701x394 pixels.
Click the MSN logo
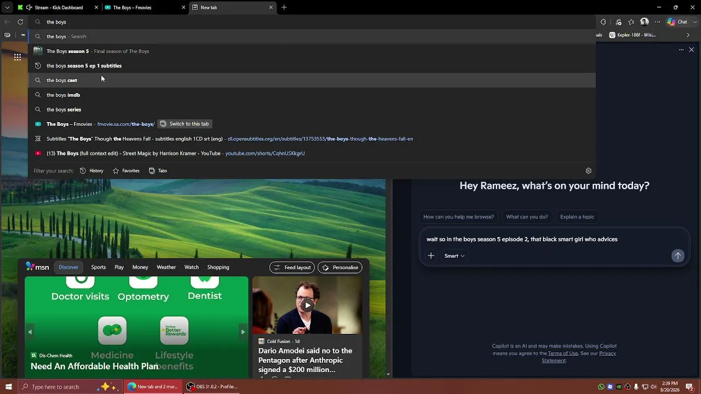point(37,267)
